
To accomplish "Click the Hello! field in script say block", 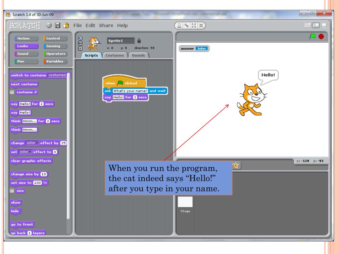I will (118, 97).
